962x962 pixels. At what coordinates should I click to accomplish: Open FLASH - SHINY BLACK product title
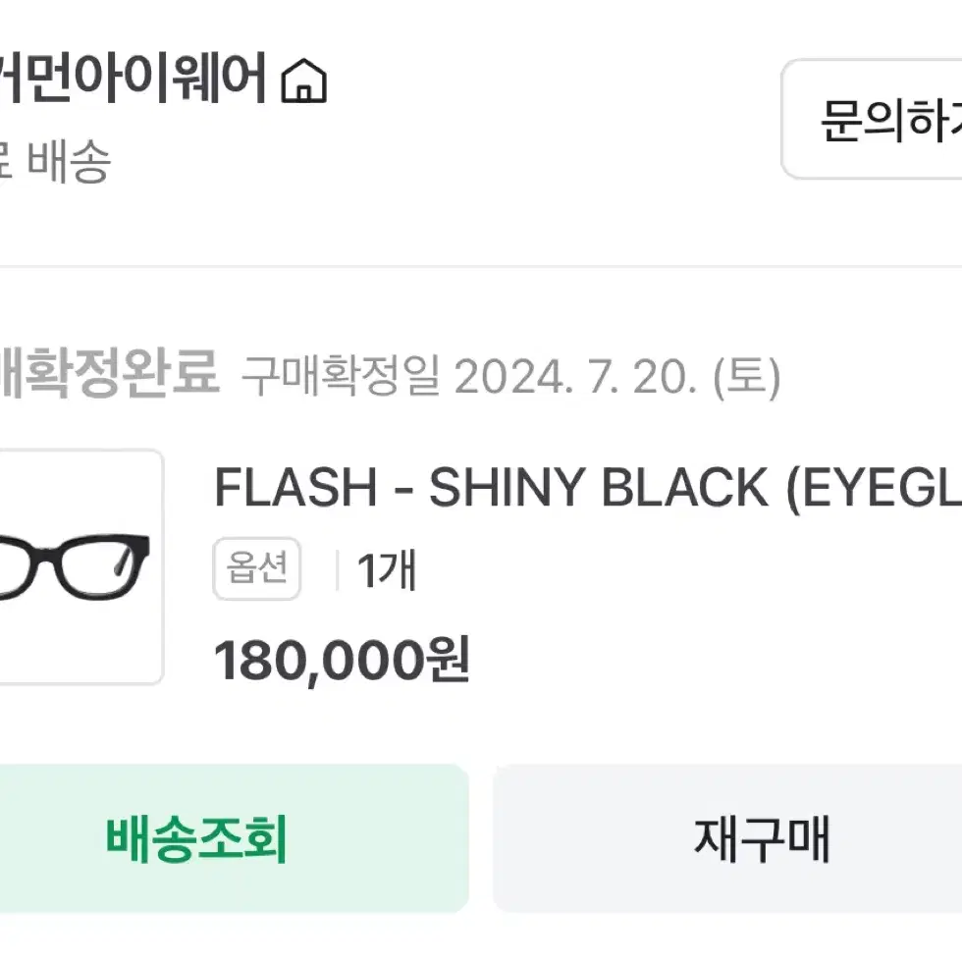(x=588, y=488)
